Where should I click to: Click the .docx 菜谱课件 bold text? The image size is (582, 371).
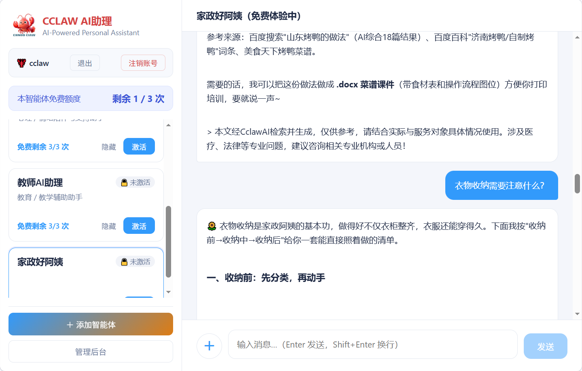coord(365,85)
